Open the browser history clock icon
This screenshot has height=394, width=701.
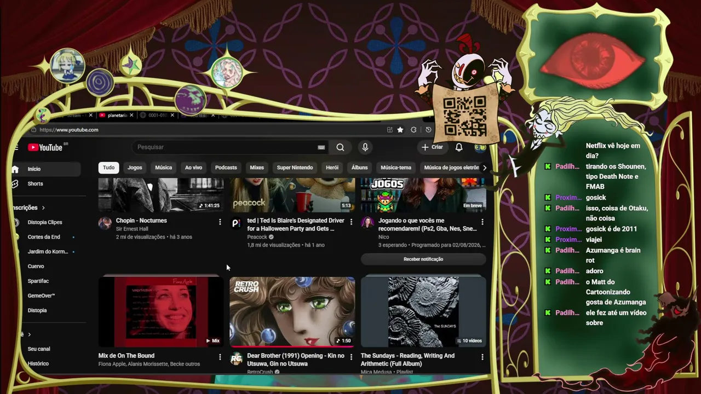(428, 130)
